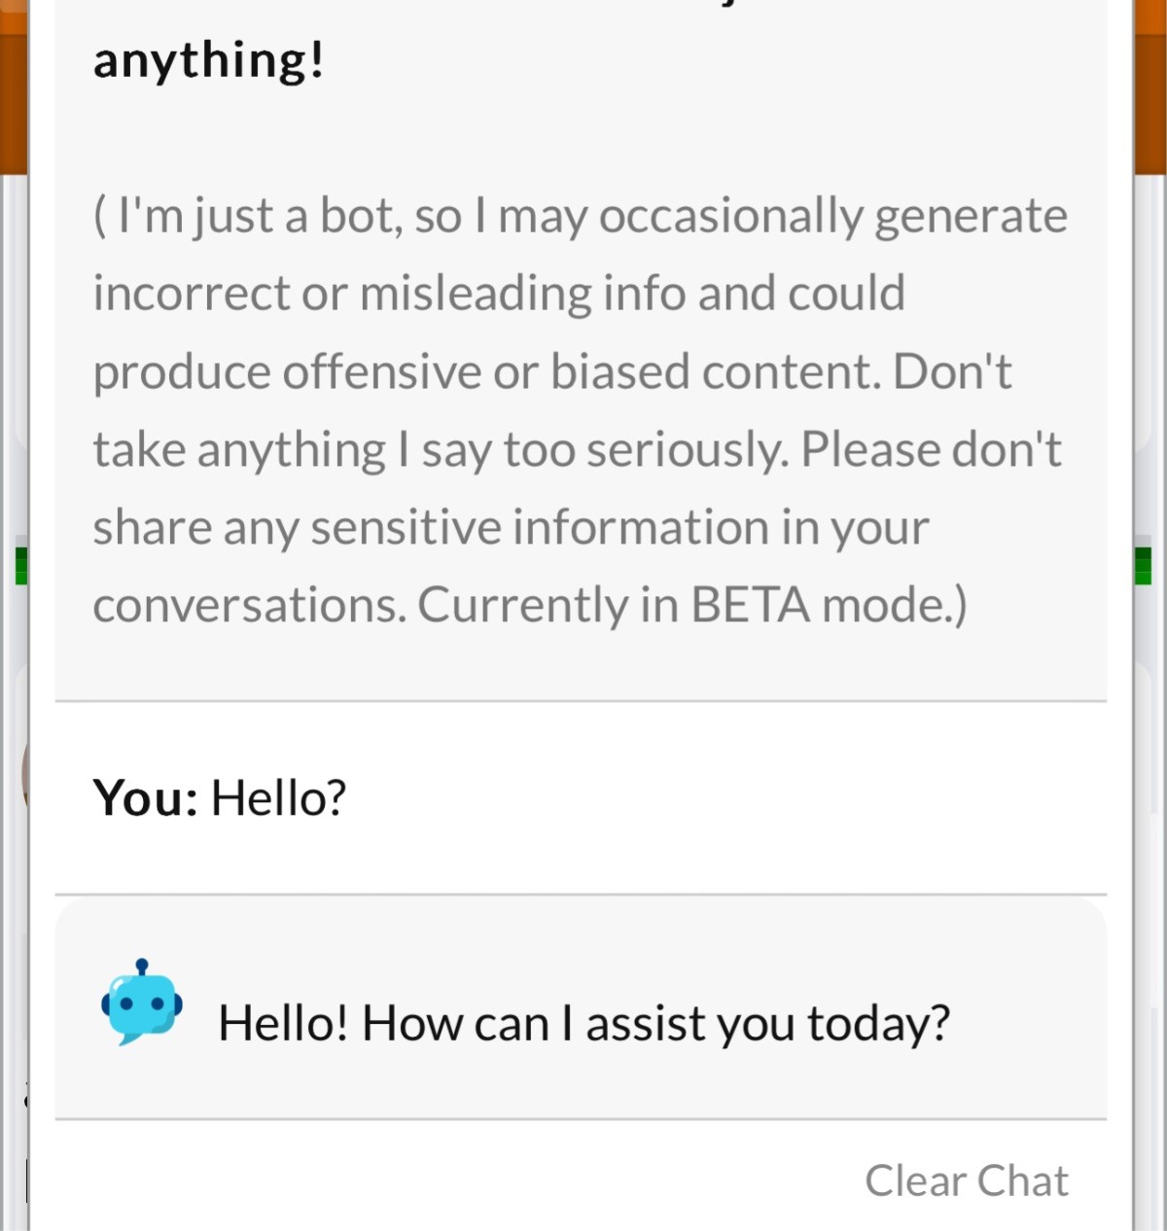Click the "Currently in BETA mode." text

(x=691, y=606)
